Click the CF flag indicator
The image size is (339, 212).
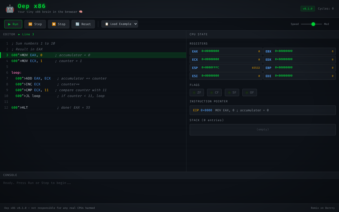click(x=214, y=92)
